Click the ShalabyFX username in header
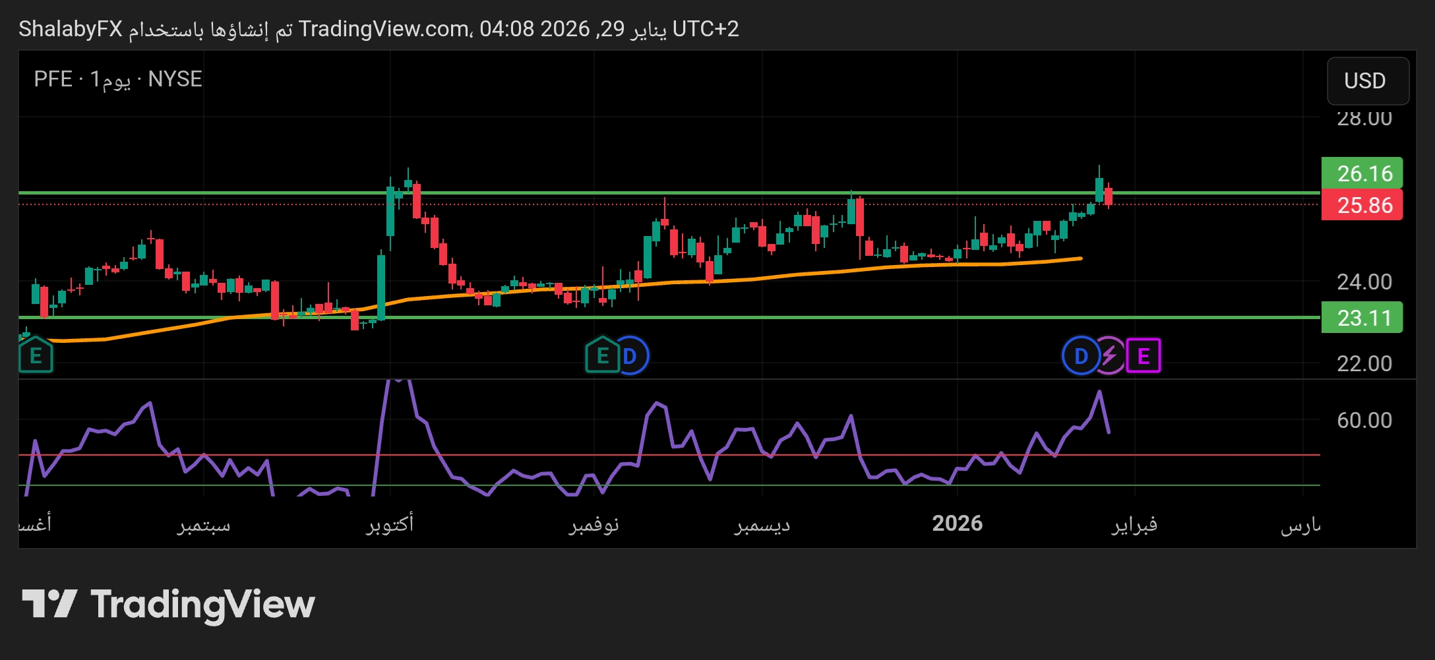The width and height of the screenshot is (1435, 660). pos(71,29)
